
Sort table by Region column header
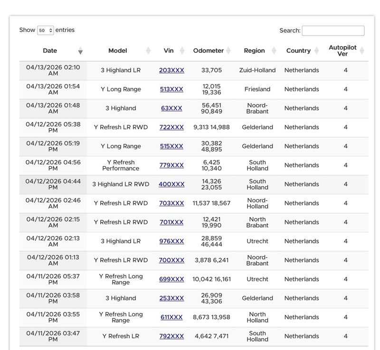257,51
